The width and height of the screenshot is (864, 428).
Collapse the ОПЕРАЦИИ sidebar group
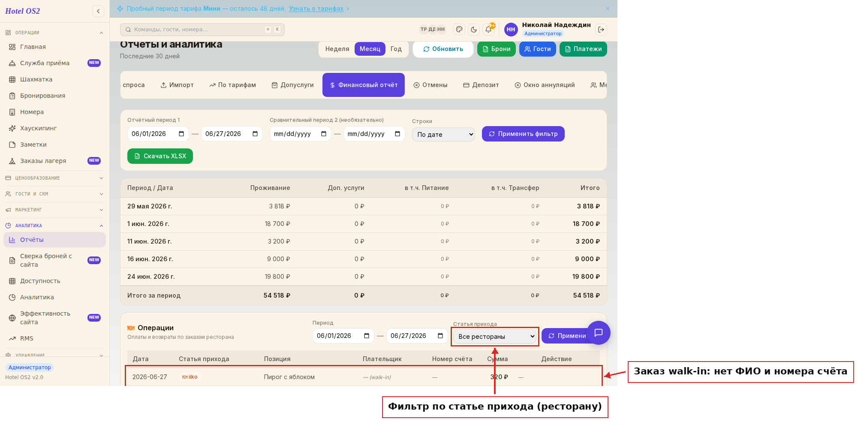coord(54,33)
